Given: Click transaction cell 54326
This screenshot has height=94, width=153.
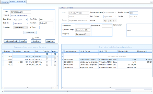Looking at the screenshot, I should click(x=18, y=62).
